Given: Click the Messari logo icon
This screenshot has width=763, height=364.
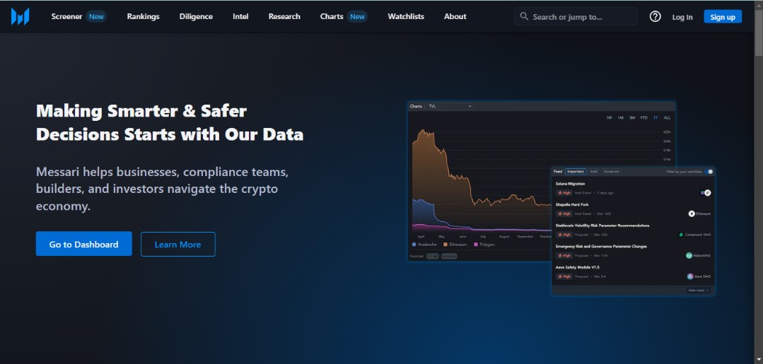Looking at the screenshot, I should 20,16.
